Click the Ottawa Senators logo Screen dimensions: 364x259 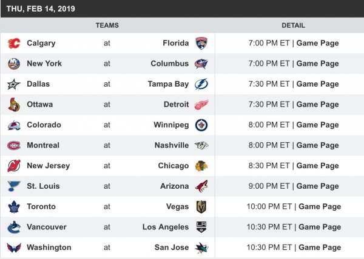coord(13,105)
